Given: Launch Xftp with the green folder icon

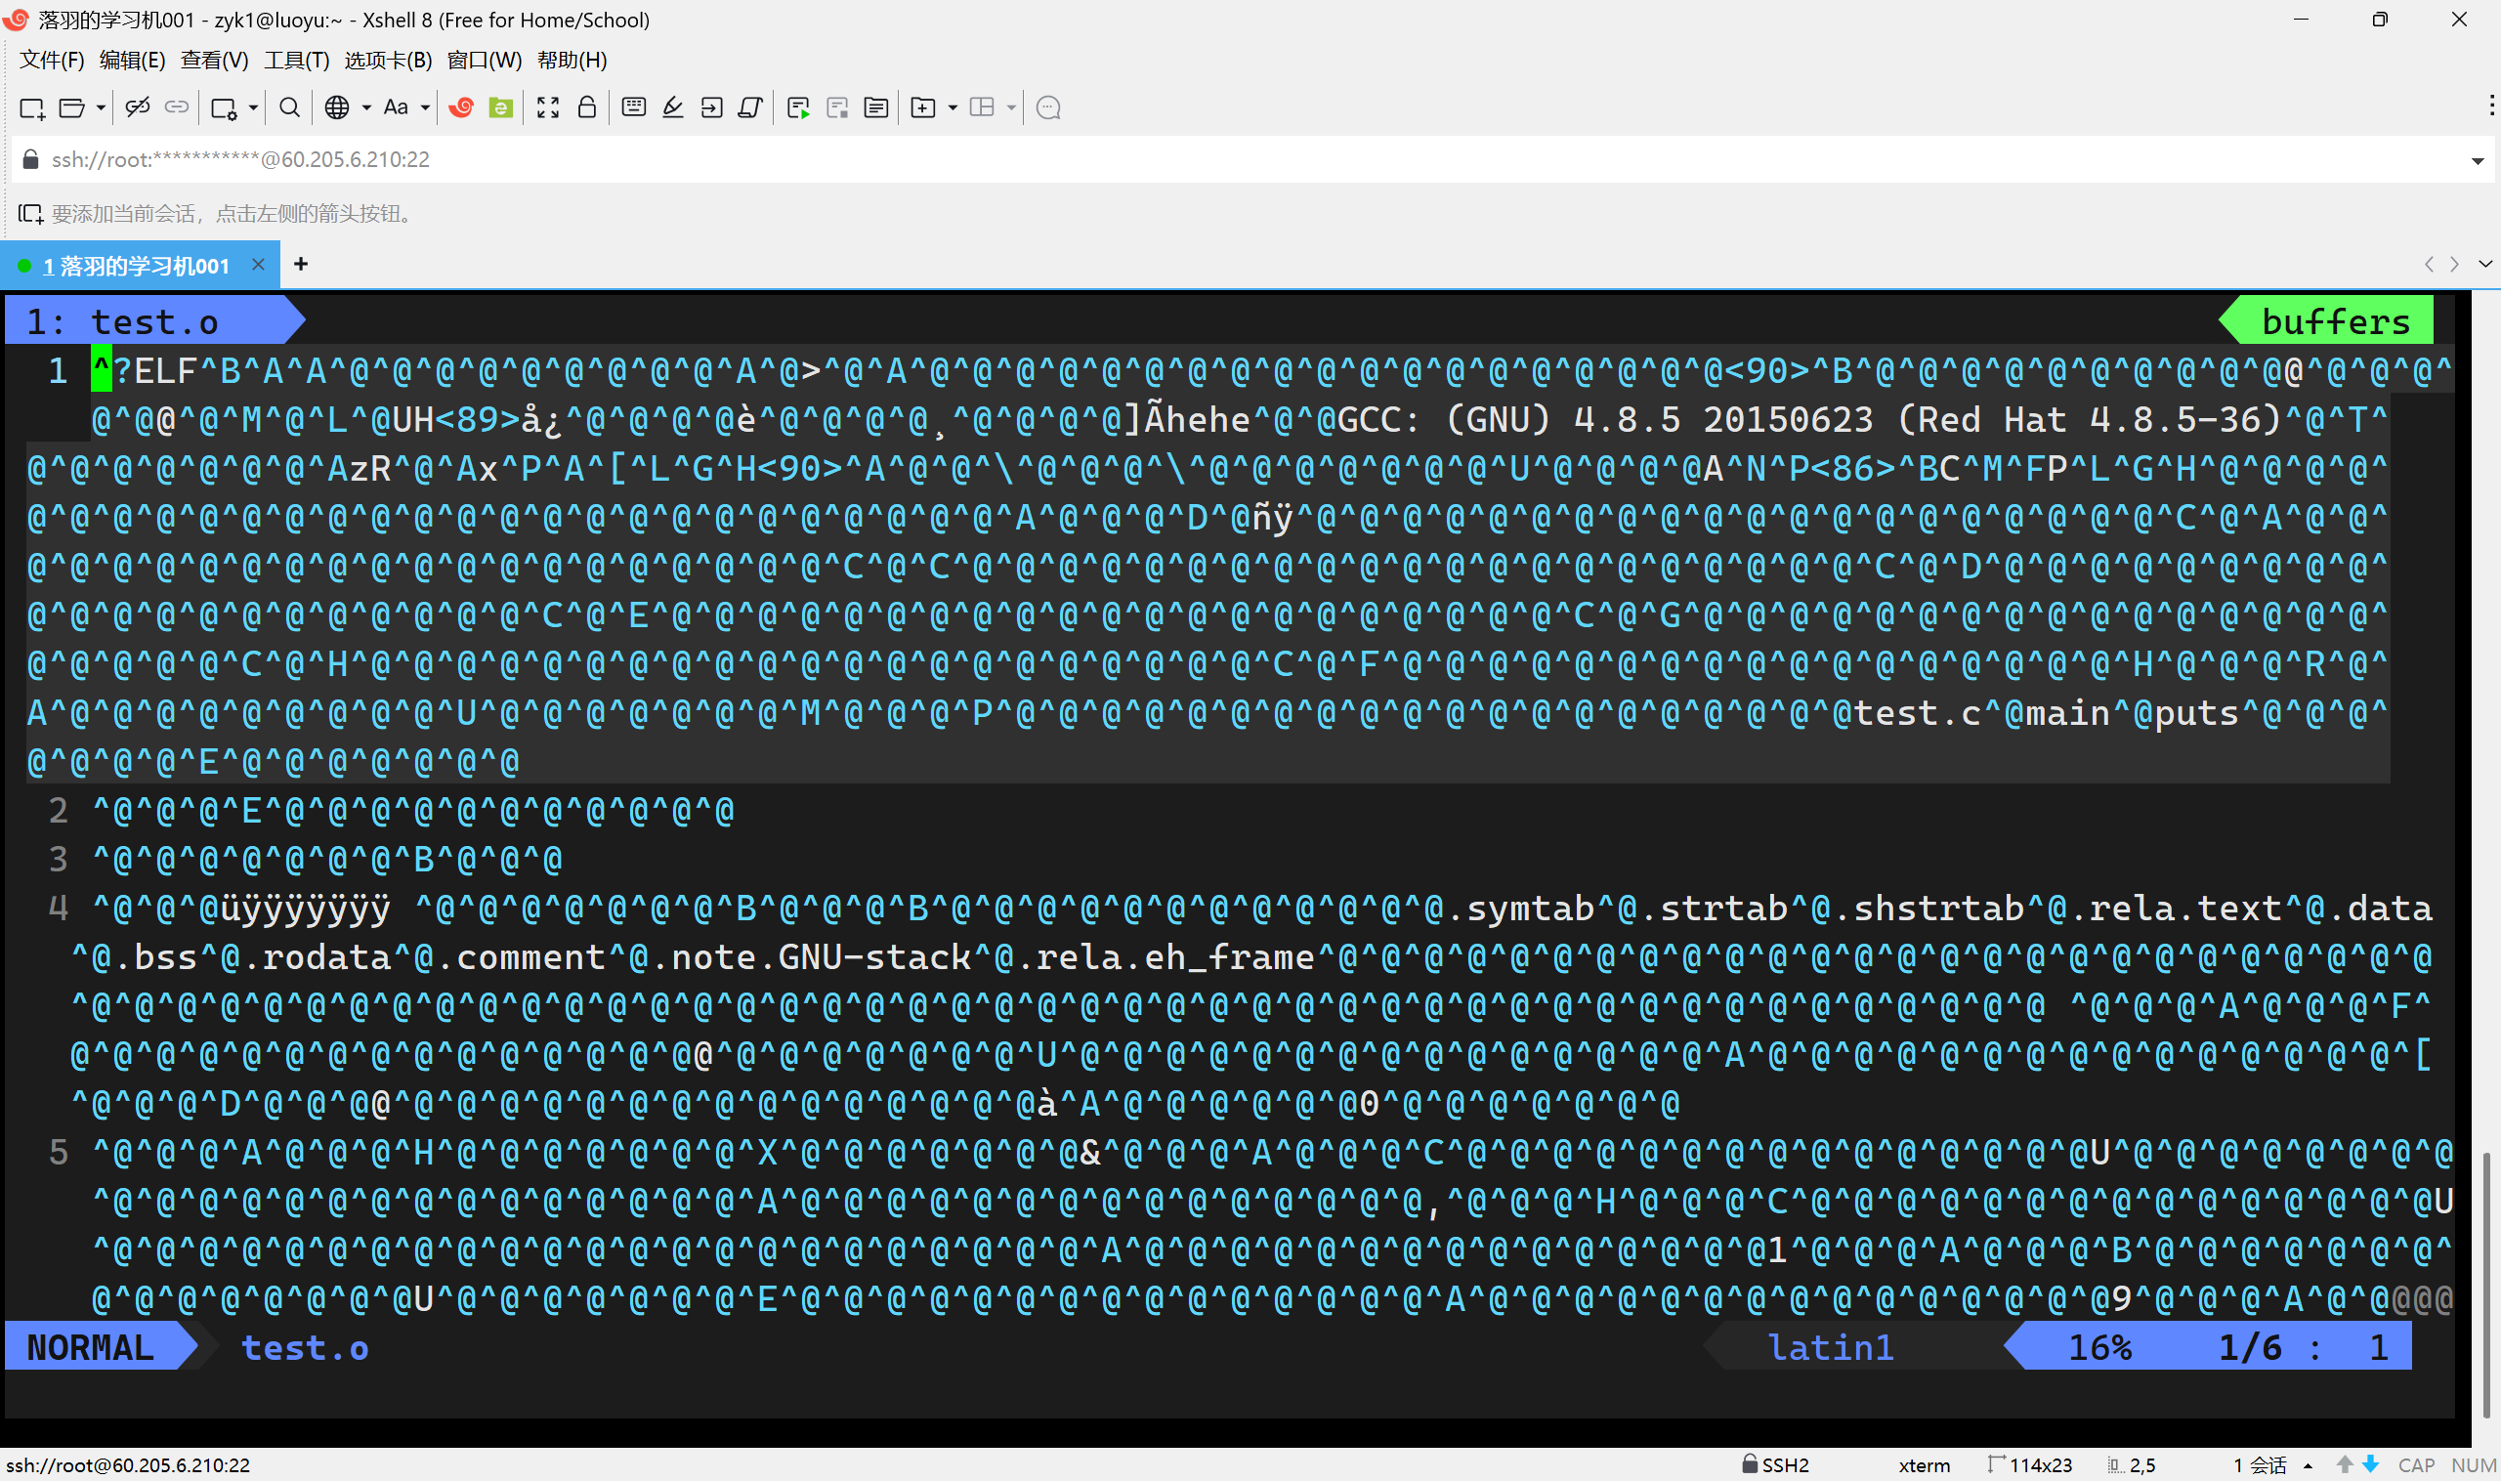Looking at the screenshot, I should 501,107.
